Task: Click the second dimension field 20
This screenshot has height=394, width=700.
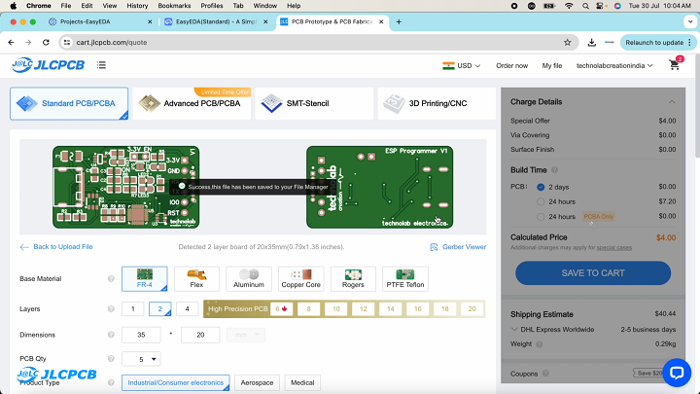Action: click(x=200, y=335)
